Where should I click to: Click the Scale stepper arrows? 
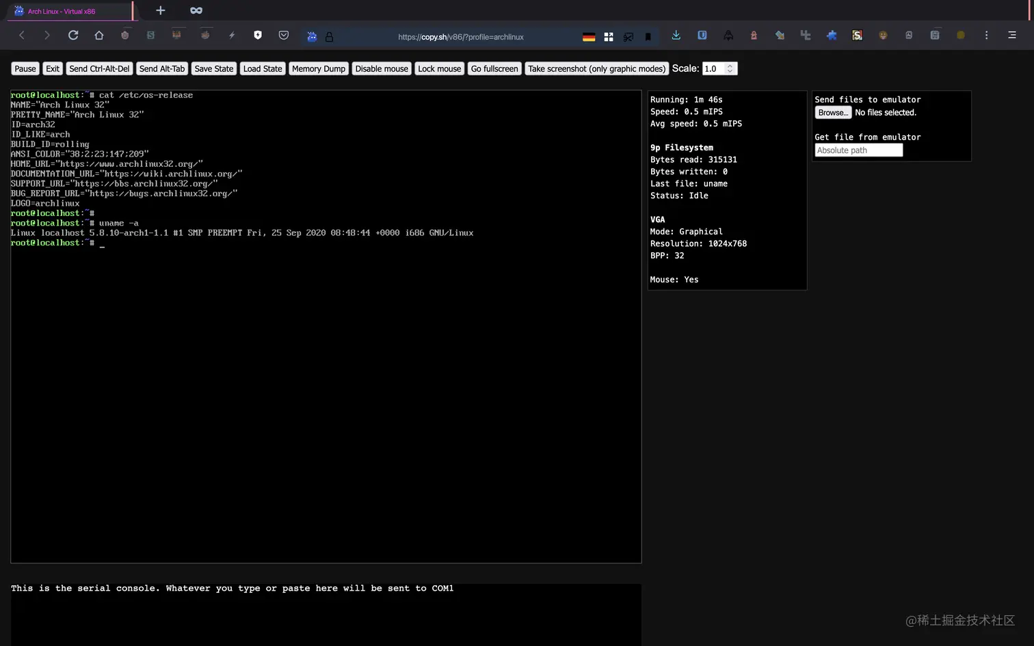pos(730,68)
